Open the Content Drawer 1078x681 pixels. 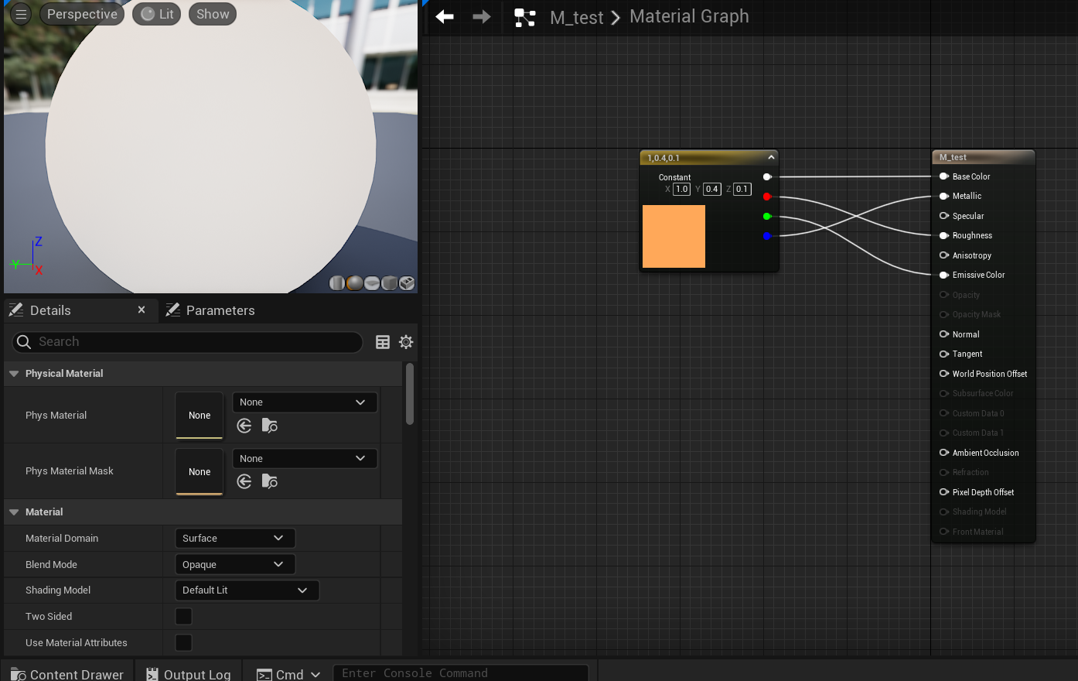click(67, 674)
